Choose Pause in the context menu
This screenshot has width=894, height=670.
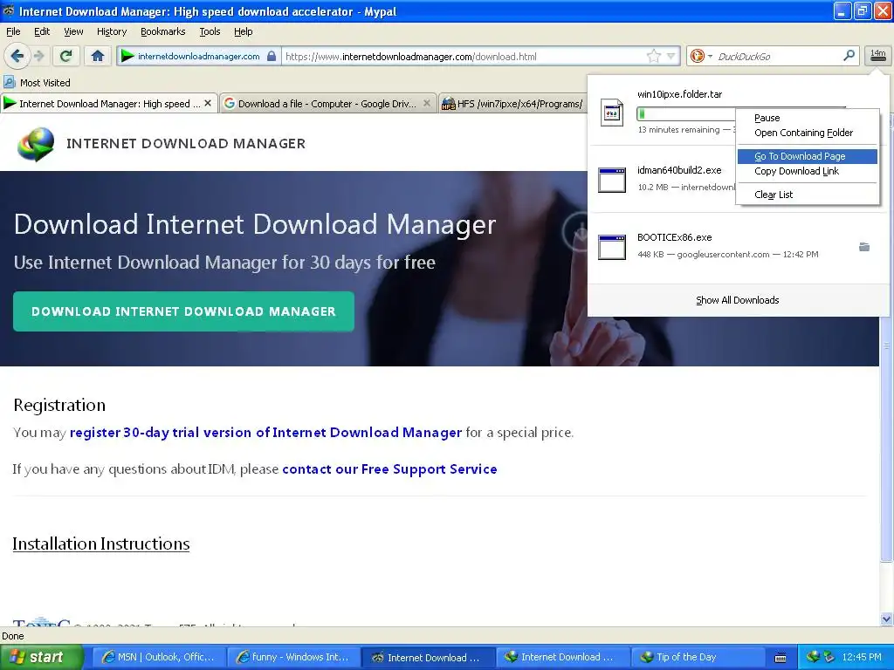coord(808,118)
